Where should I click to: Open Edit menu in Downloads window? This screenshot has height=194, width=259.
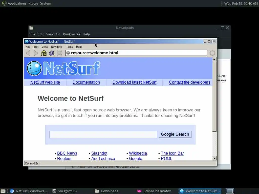41,34
